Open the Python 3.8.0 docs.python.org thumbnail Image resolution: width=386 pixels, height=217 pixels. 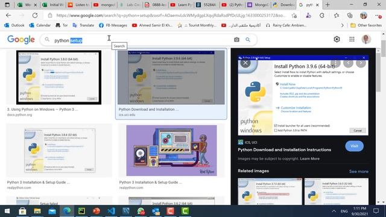[x=59, y=77]
